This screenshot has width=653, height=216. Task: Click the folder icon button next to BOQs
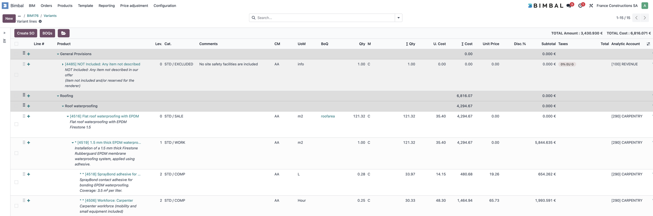pyautogui.click(x=64, y=33)
